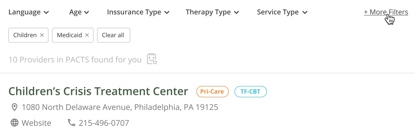Select the teal TF-CBT badge

[x=251, y=92]
